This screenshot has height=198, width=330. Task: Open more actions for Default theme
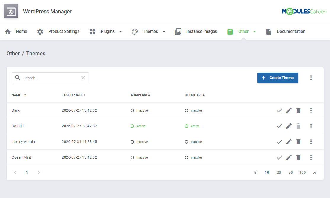pyautogui.click(x=311, y=126)
